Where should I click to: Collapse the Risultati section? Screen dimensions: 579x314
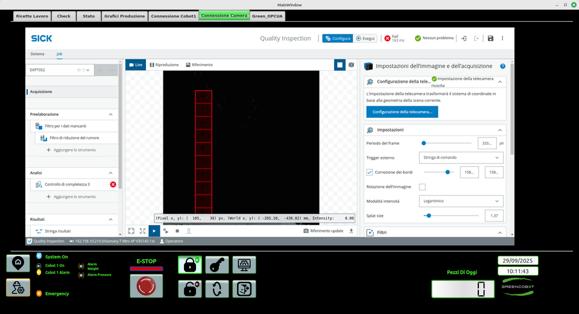(110, 219)
